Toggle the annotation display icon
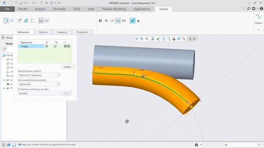The height and width of the screenshot is (148, 264). tap(189, 39)
